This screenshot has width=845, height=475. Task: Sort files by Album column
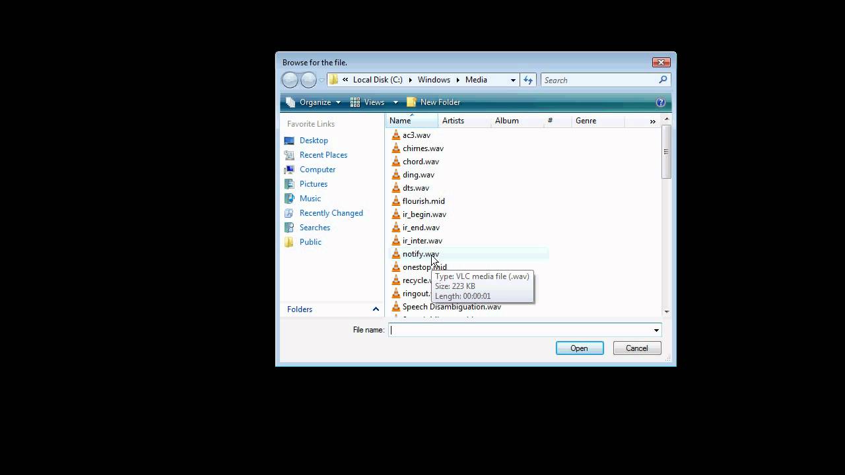pyautogui.click(x=518, y=121)
